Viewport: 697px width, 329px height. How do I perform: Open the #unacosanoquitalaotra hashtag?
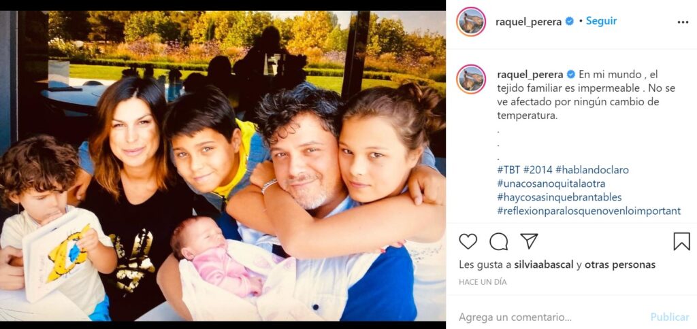(551, 184)
